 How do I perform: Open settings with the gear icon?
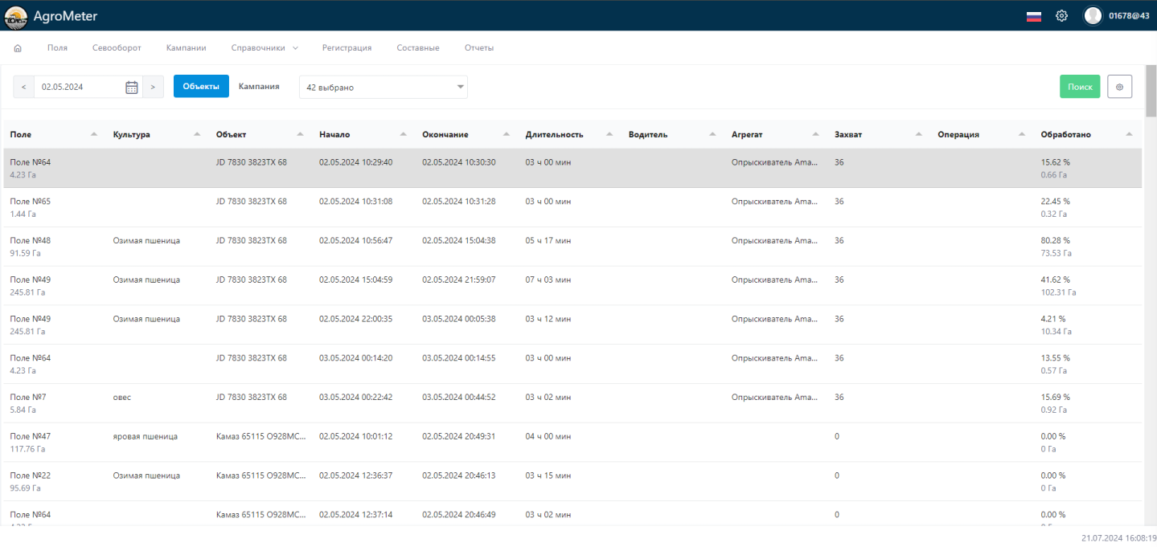tap(1061, 16)
